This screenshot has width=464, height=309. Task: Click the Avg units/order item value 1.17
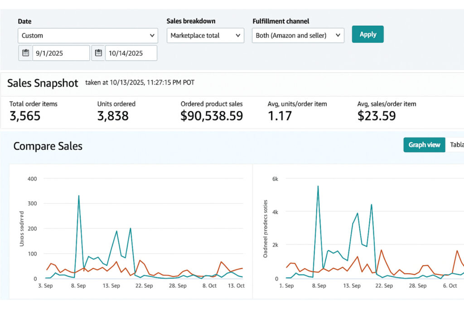coord(280,116)
